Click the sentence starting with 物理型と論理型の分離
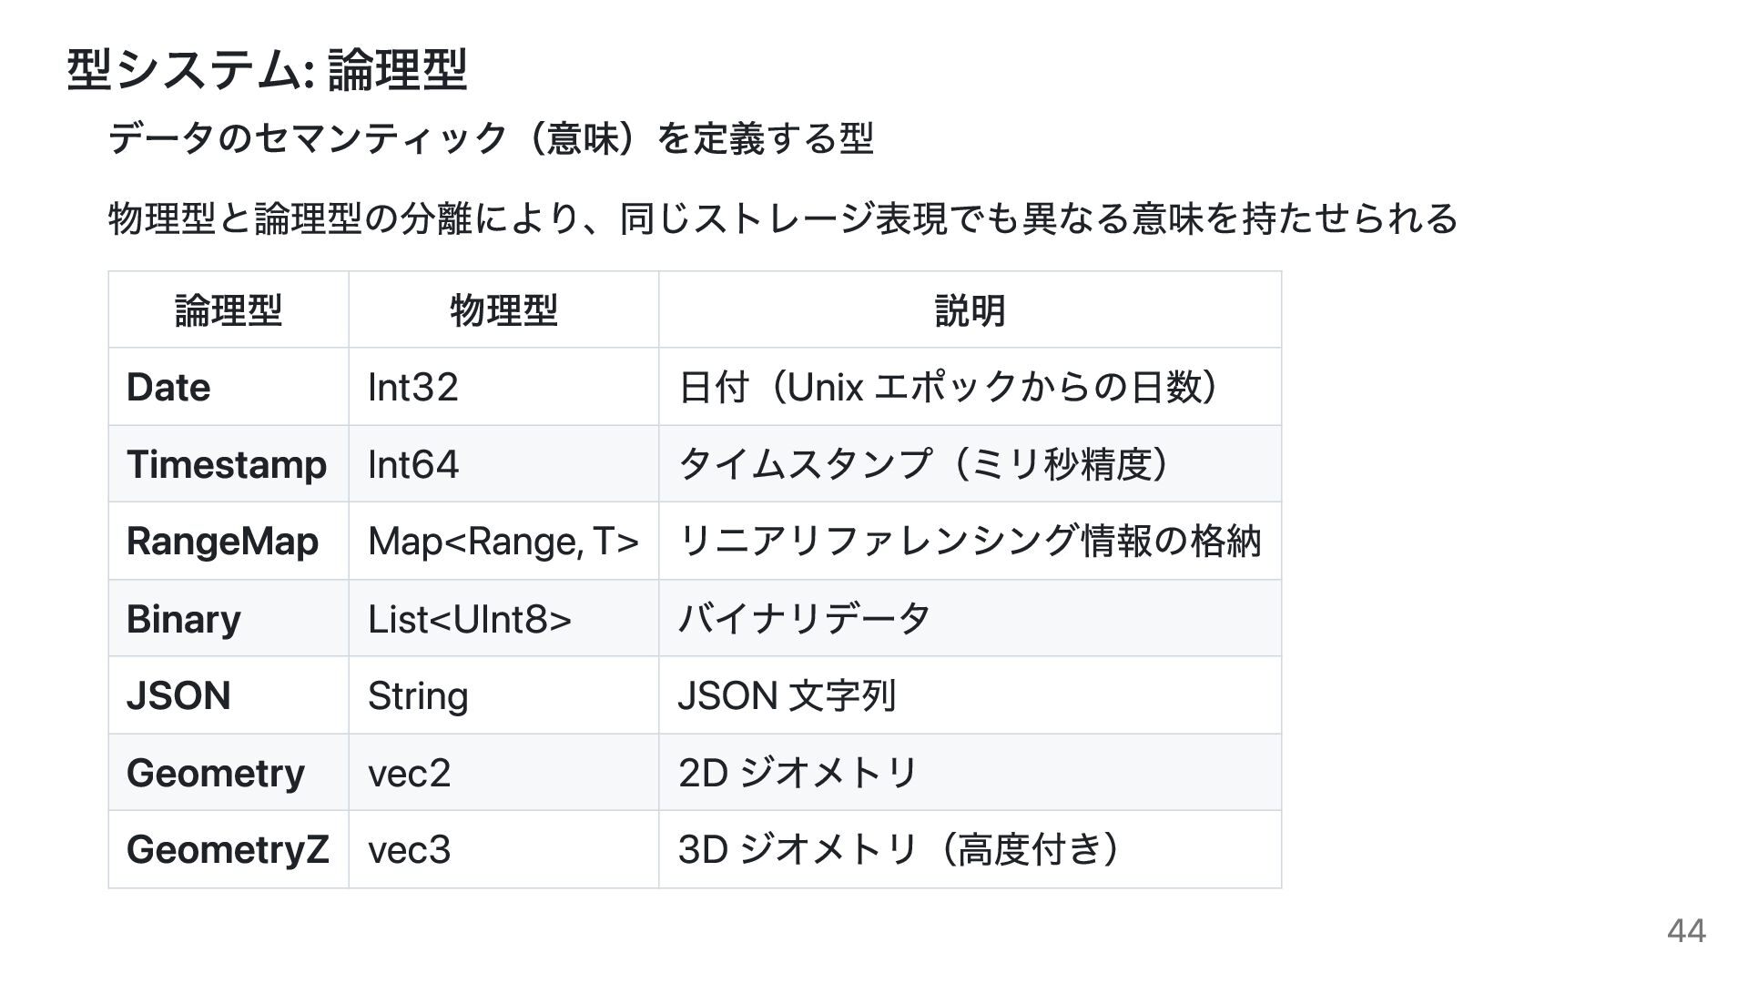The width and height of the screenshot is (1748, 983). click(783, 219)
